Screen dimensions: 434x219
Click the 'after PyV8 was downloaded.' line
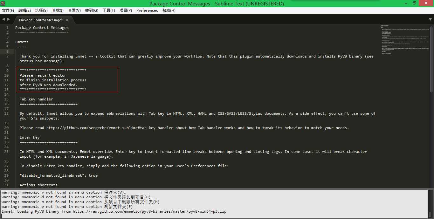[x=48, y=85]
